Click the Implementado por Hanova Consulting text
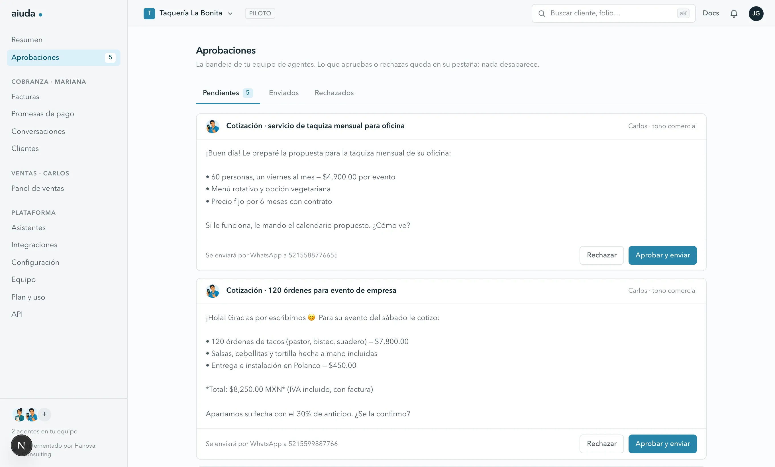 58,450
